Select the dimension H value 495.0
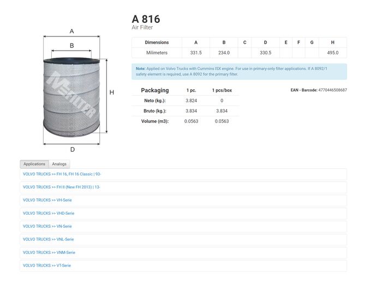 pyautogui.click(x=333, y=53)
